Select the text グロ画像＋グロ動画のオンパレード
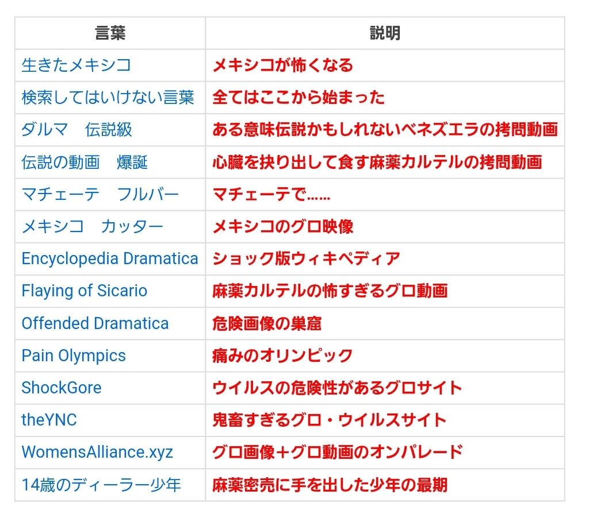This screenshot has height=518, width=593. [338, 453]
